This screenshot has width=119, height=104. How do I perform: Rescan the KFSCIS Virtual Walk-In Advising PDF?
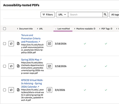click(x=11, y=90)
